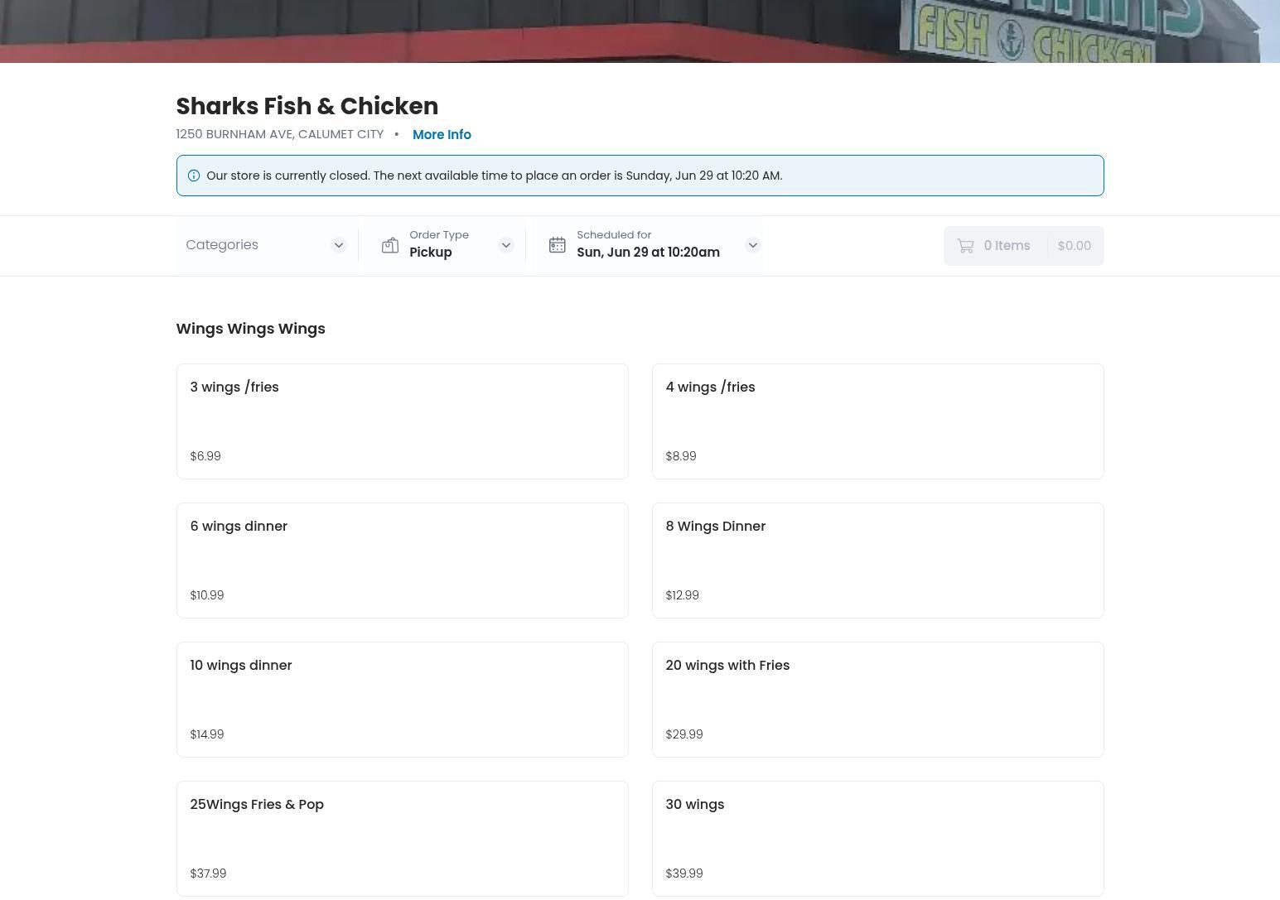Open the cart showing 0 Items
The height and width of the screenshot is (900, 1280).
click(x=1023, y=246)
